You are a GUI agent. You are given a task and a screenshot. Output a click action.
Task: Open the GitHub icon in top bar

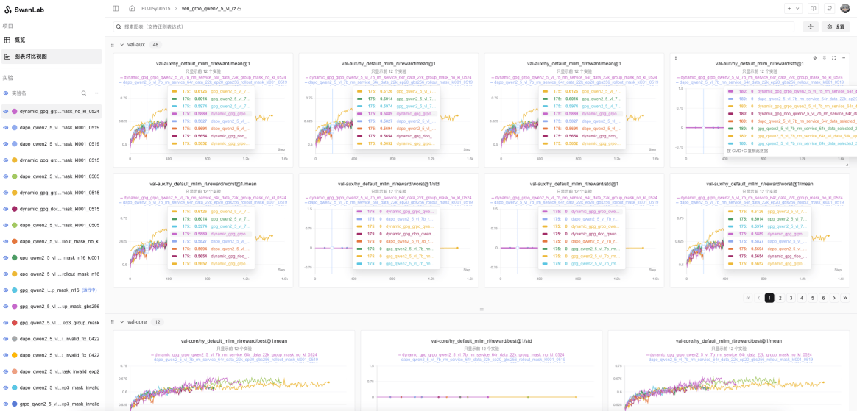point(829,8)
